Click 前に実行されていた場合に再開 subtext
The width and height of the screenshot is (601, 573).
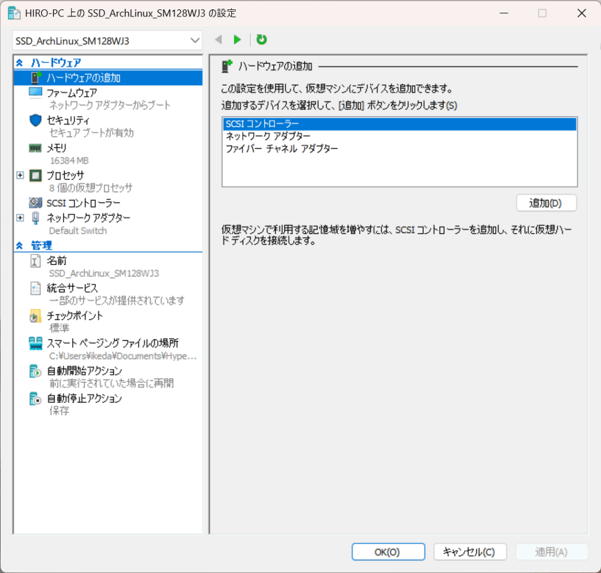pyautogui.click(x=111, y=383)
